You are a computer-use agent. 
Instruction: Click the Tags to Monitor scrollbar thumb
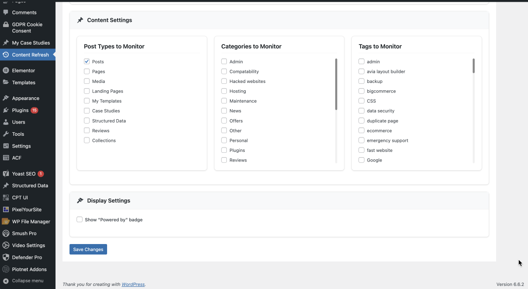click(473, 66)
